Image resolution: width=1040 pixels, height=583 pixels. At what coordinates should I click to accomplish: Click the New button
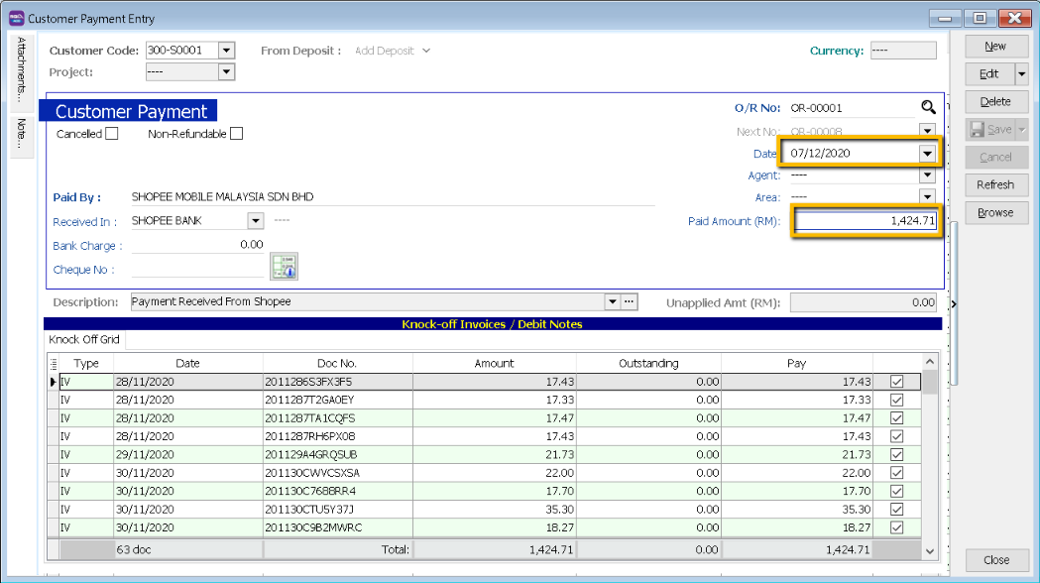point(995,47)
